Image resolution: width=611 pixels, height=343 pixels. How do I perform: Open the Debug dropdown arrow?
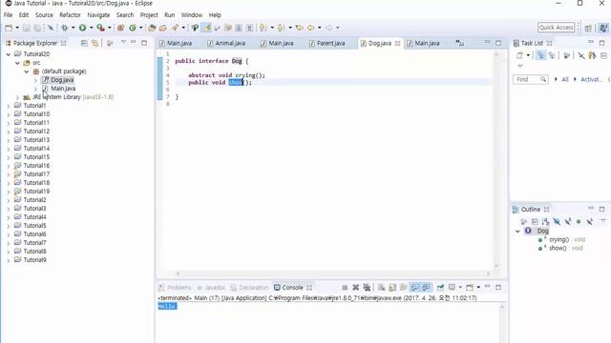73,28
